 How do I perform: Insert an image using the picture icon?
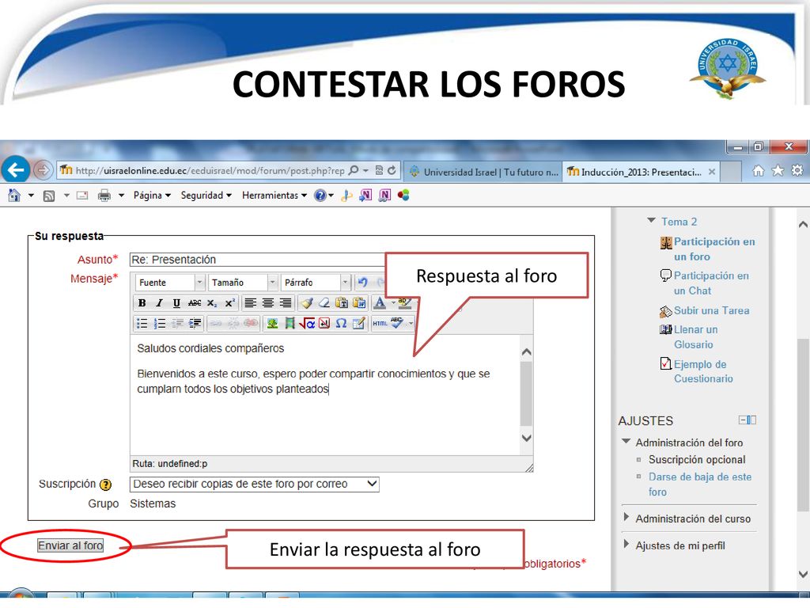(272, 324)
